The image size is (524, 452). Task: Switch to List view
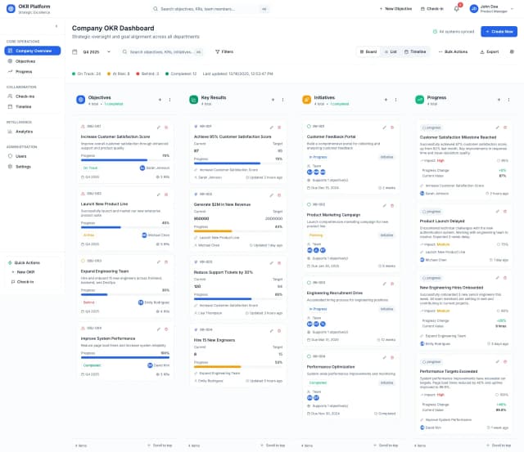pos(390,51)
